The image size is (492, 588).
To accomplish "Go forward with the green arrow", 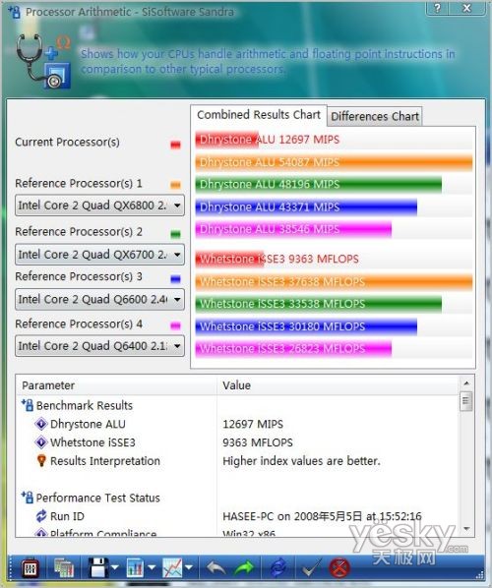I will (x=245, y=568).
